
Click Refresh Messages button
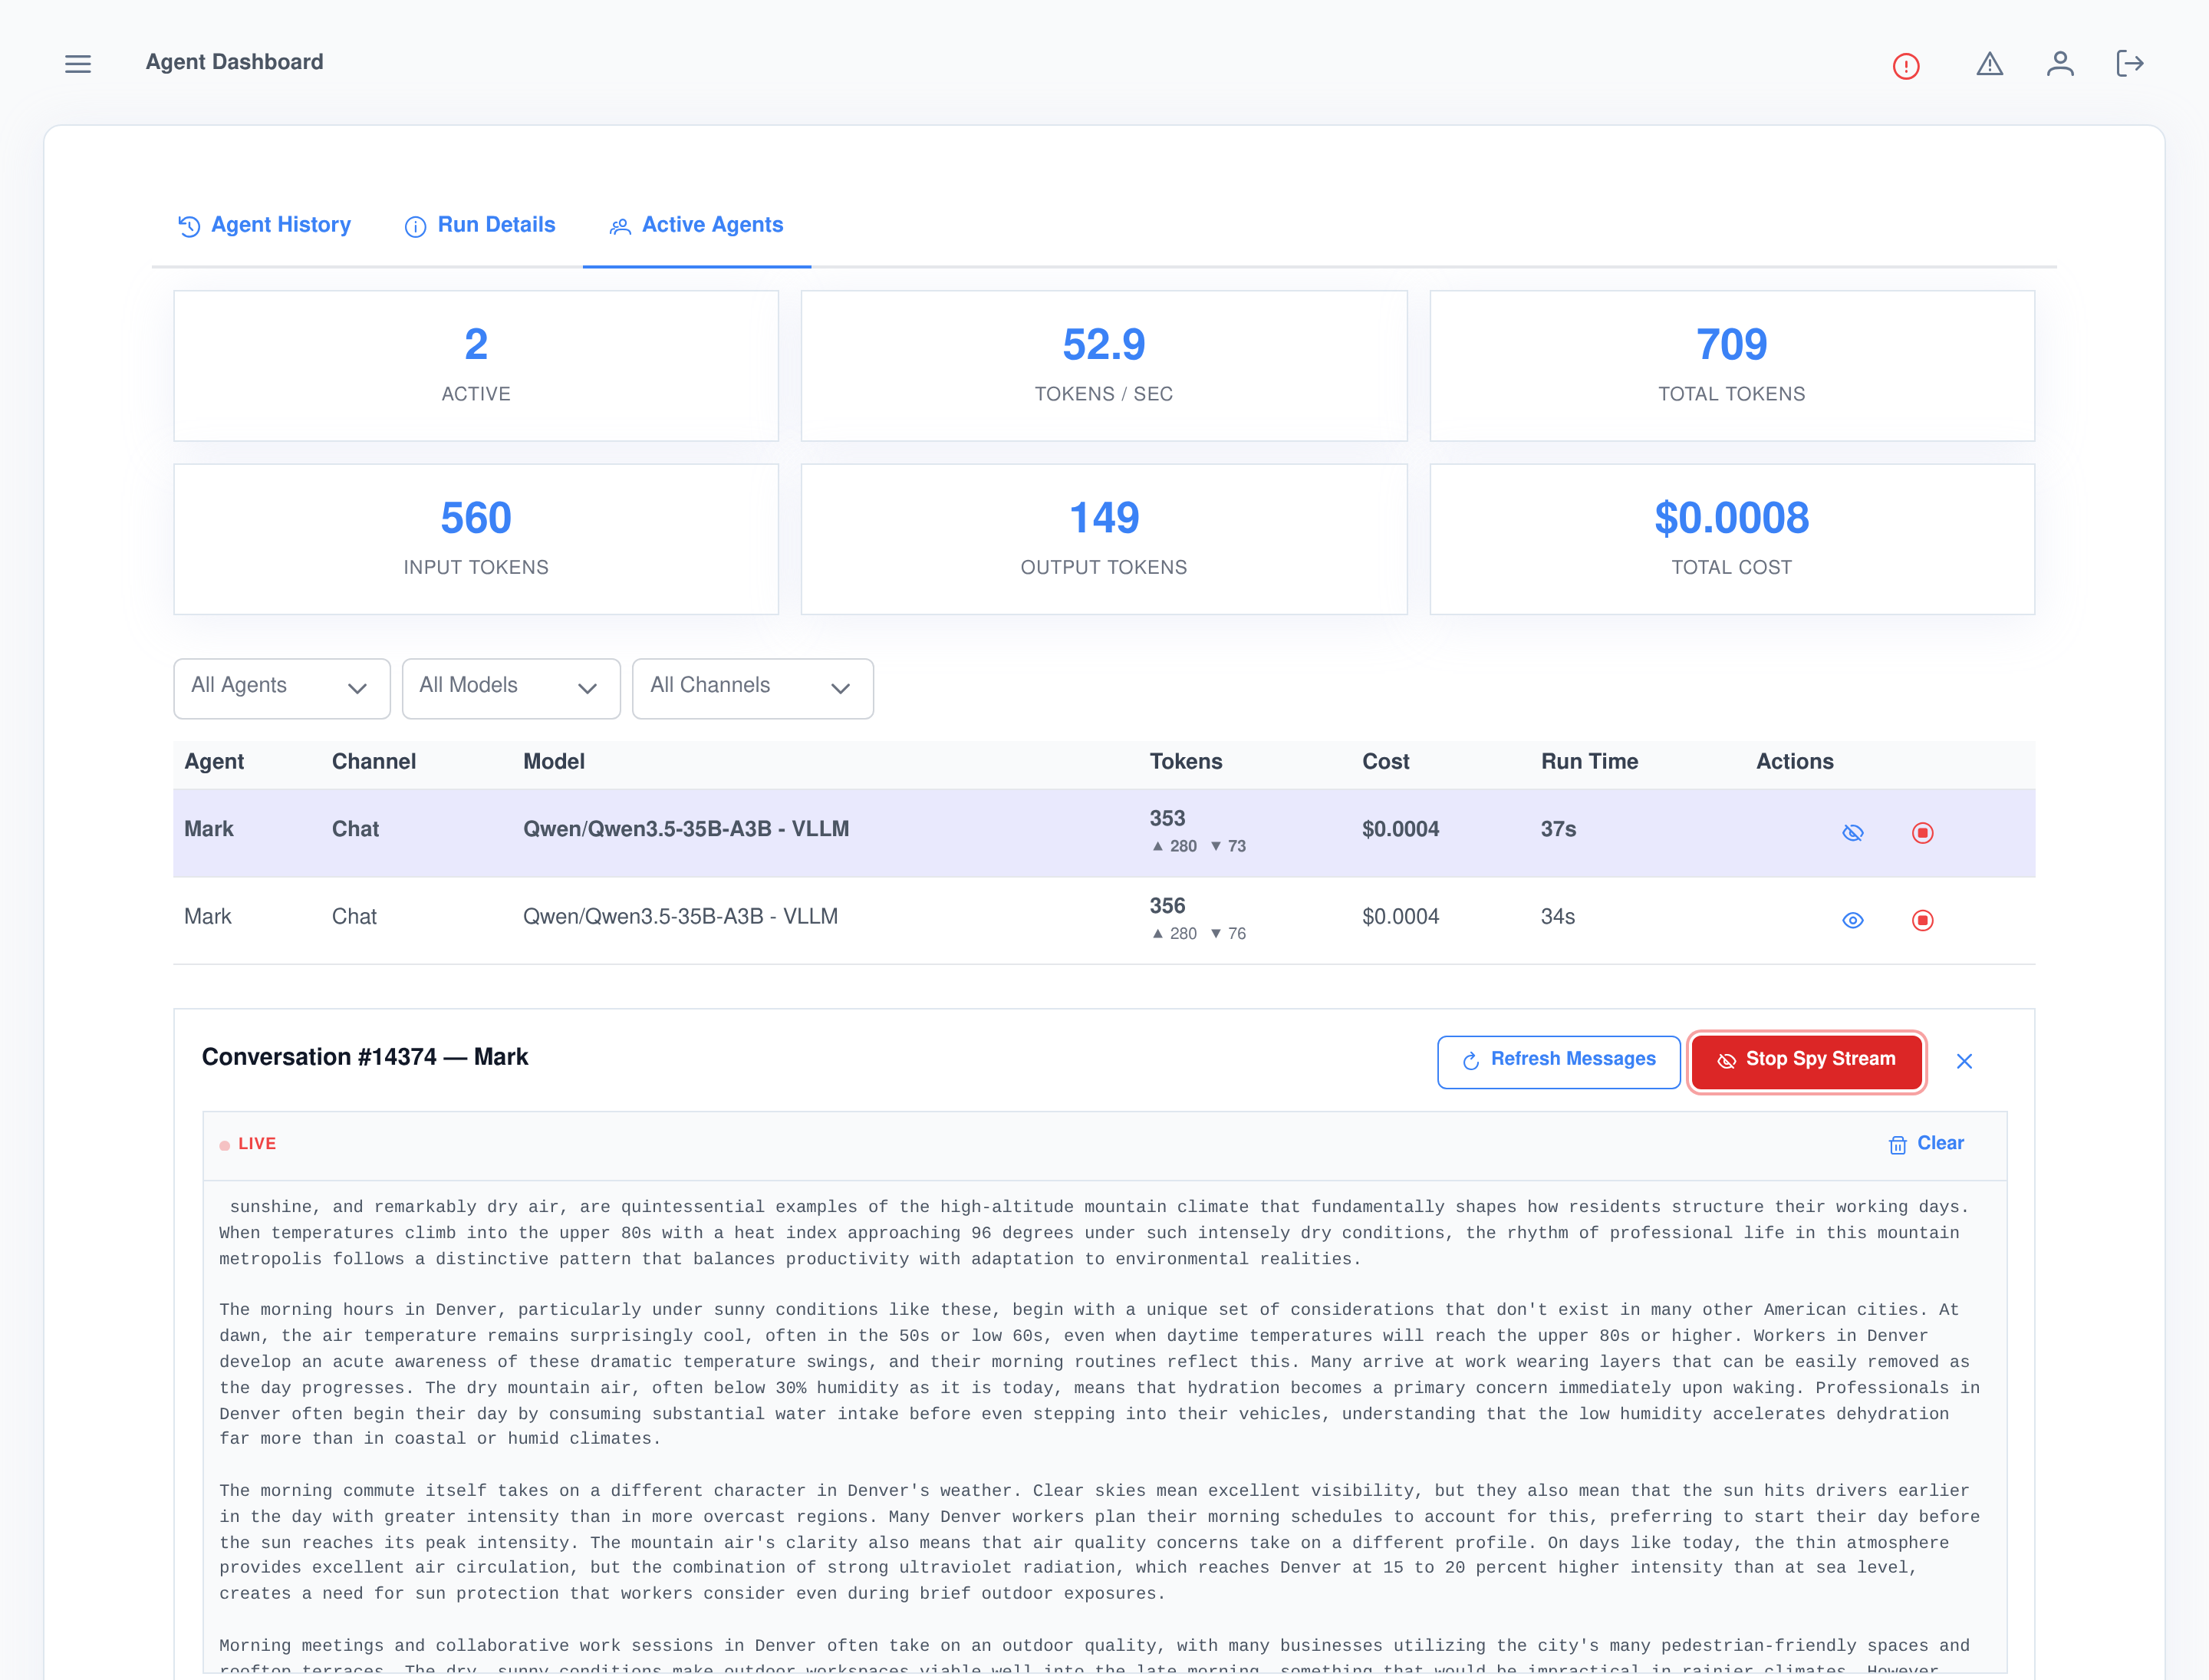pyautogui.click(x=1558, y=1060)
